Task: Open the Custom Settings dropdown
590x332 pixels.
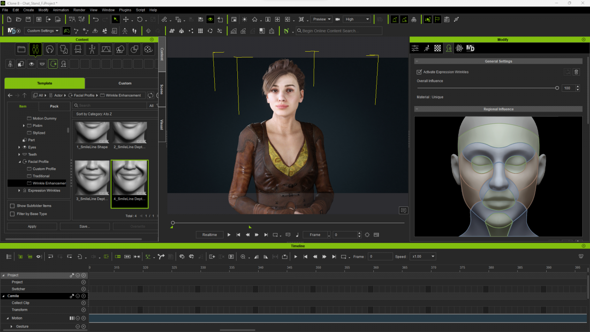Action: [x=42, y=31]
